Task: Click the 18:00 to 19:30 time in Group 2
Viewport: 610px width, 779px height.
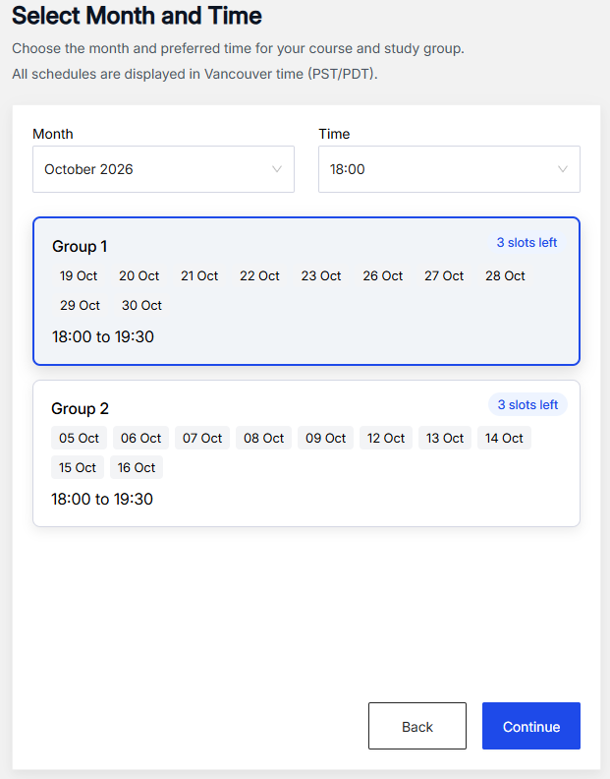Action: 102,500
